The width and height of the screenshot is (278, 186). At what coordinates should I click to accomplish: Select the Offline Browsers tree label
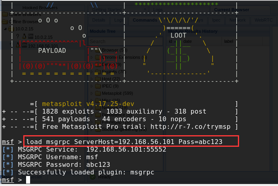[25, 22]
